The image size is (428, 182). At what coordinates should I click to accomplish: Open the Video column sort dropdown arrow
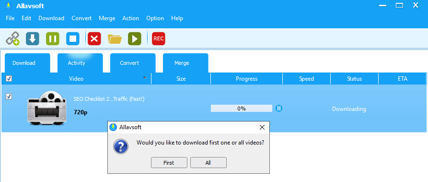[145, 78]
